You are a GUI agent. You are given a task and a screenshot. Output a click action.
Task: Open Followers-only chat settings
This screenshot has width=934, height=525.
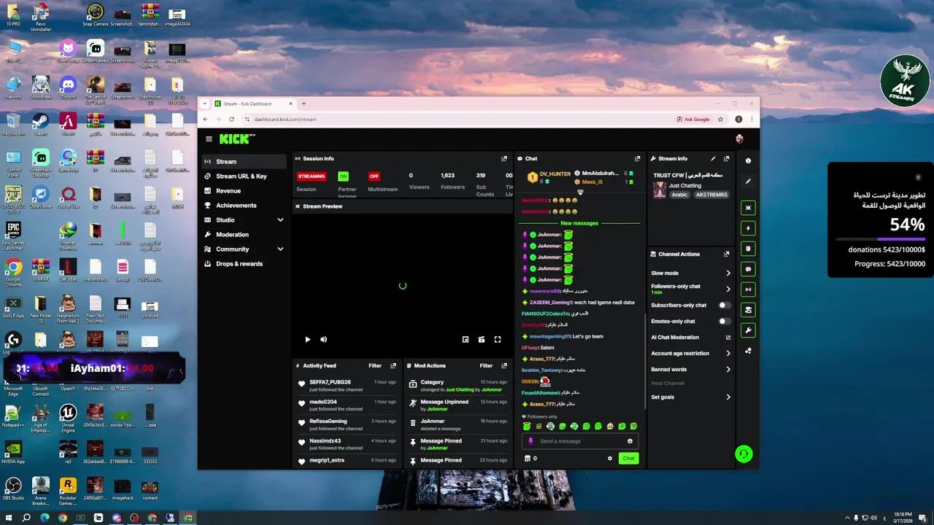pyautogui.click(x=690, y=289)
